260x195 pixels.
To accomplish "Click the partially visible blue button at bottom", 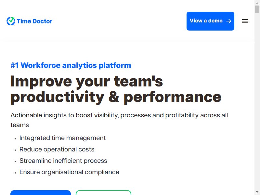I will 41,193.
